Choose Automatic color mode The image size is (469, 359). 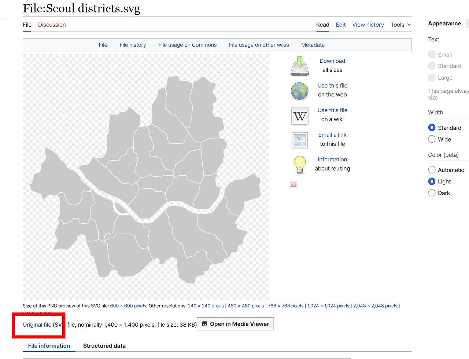pos(432,170)
